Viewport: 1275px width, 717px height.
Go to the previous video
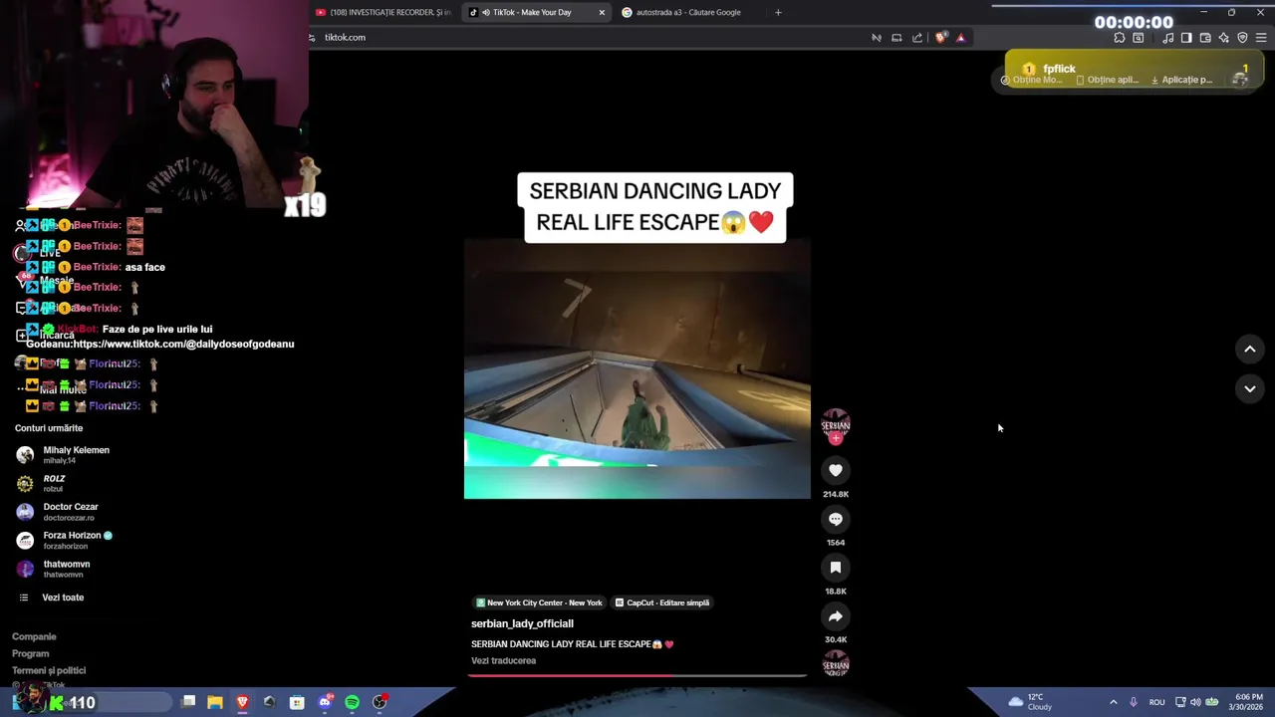tap(1250, 350)
